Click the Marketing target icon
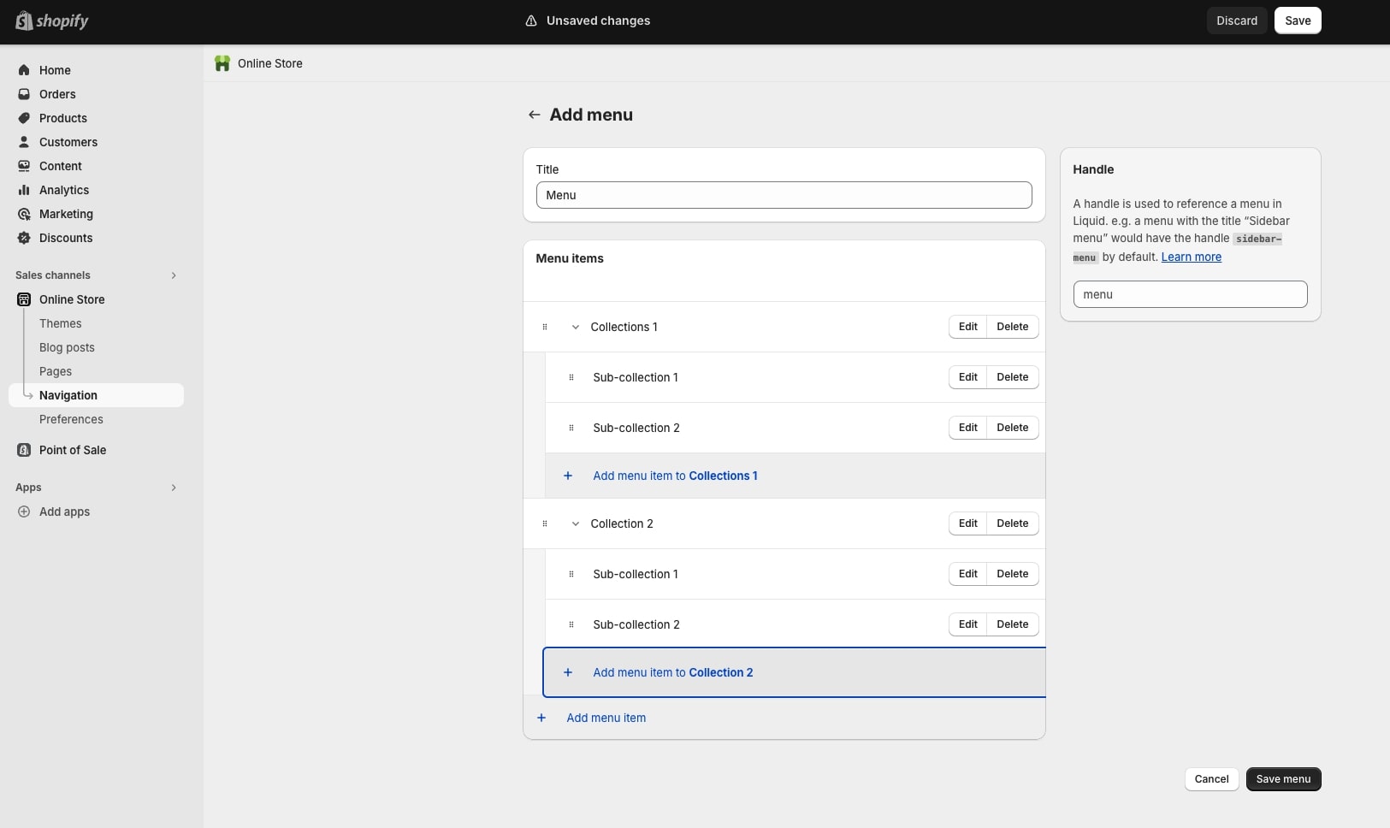The width and height of the screenshot is (1390, 828). click(24, 214)
